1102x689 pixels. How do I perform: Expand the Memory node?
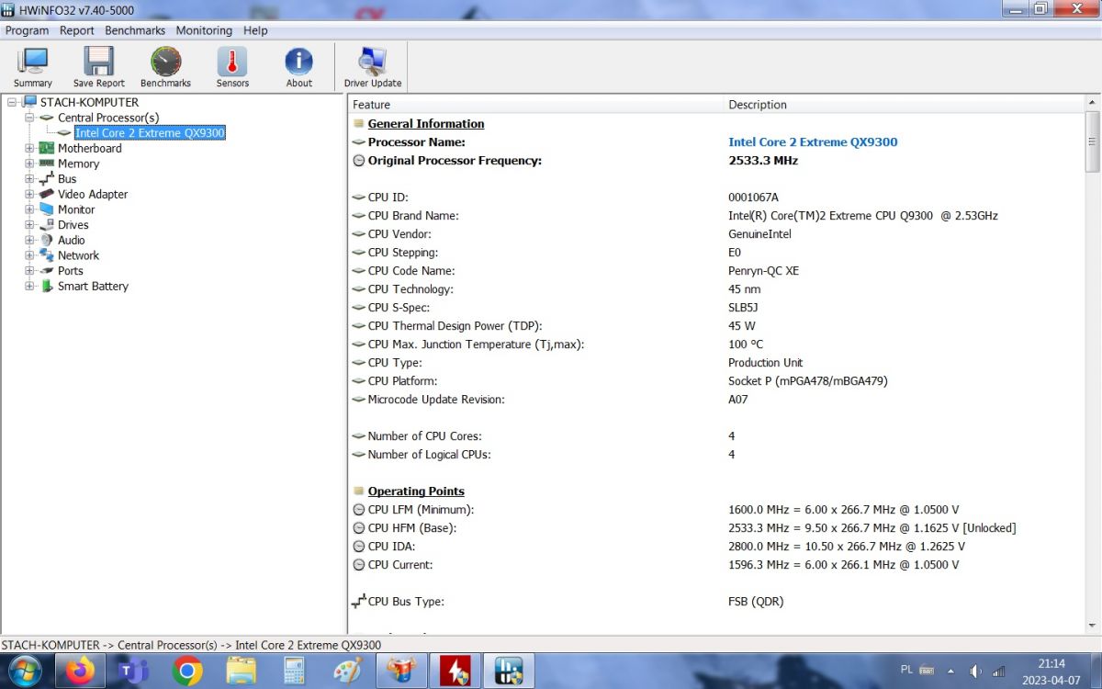[x=29, y=164]
